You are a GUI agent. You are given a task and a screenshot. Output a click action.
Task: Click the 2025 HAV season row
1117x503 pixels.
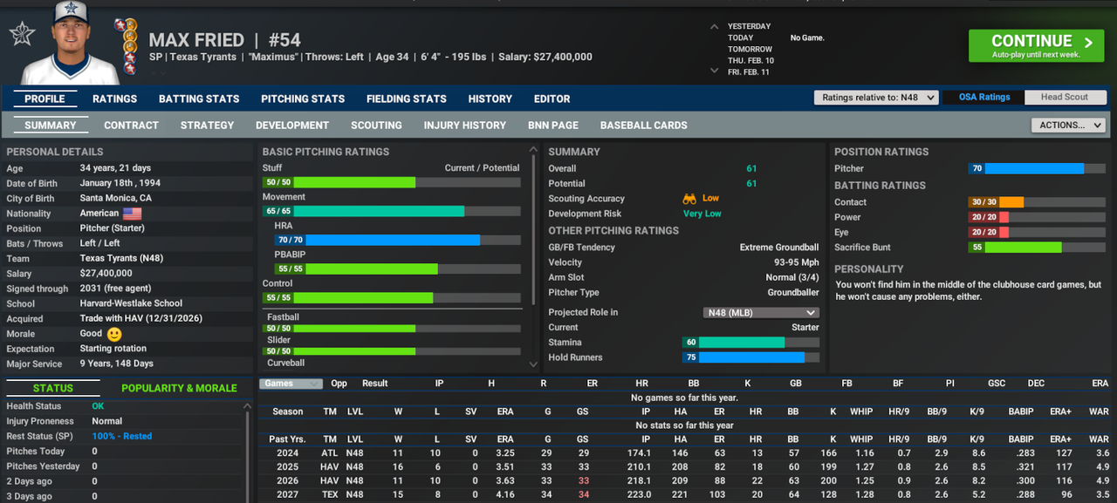click(688, 466)
